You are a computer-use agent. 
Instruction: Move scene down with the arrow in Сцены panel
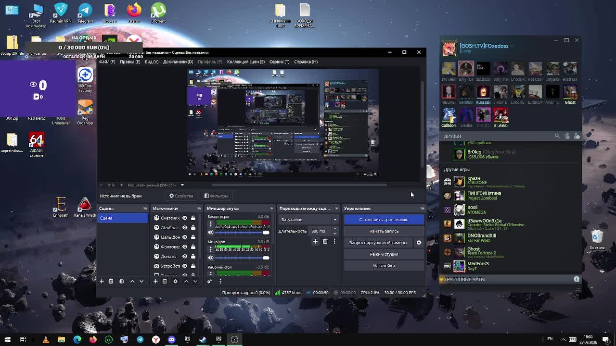tap(141, 281)
